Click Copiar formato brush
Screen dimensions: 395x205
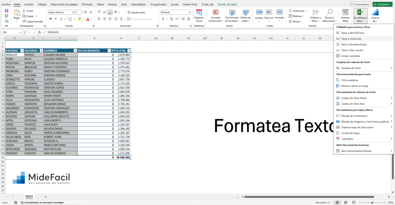[x=33, y=22]
